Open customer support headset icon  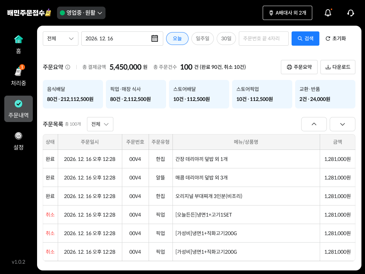point(351,13)
